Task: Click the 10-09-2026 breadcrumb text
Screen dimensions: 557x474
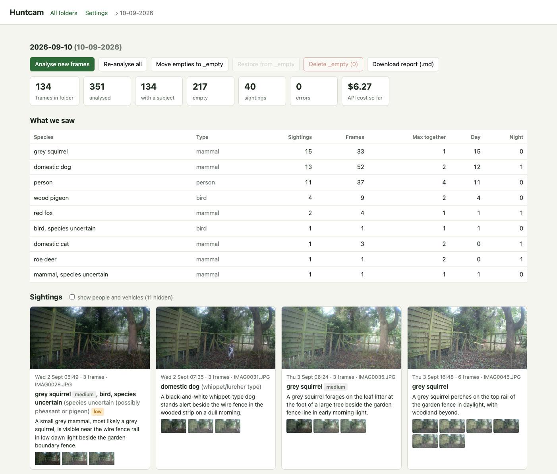Action: coord(136,13)
